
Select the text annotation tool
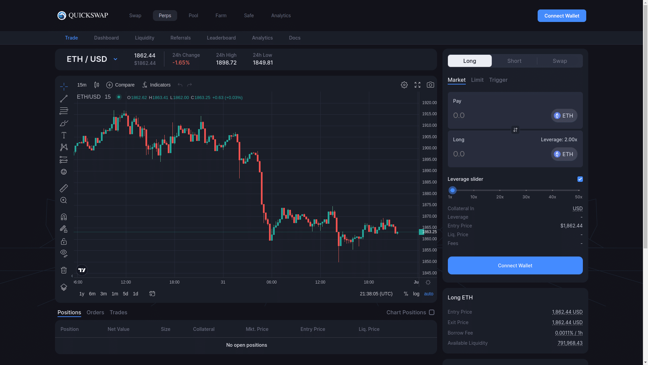[64, 135]
